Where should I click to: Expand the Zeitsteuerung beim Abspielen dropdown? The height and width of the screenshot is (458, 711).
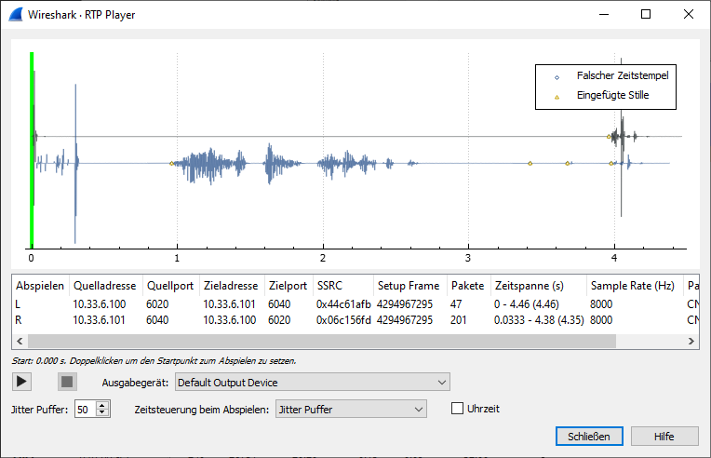tap(351, 409)
